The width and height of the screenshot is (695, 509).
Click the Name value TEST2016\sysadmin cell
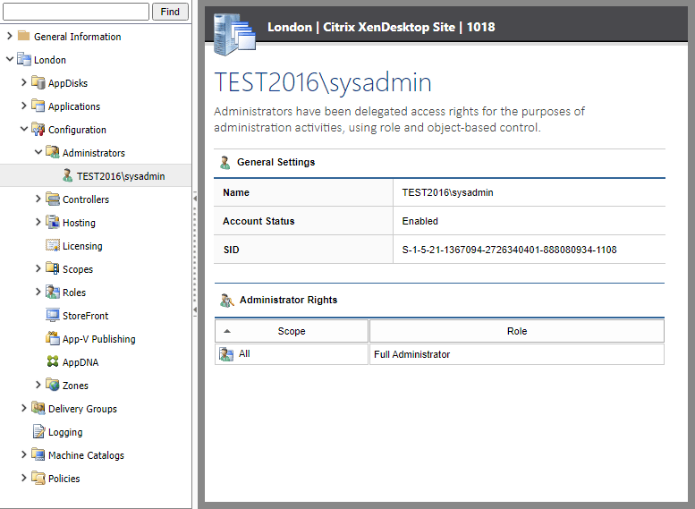coord(530,192)
